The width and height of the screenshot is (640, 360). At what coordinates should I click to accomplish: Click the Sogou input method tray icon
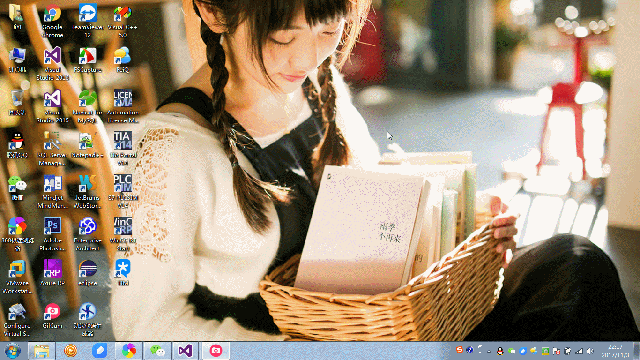click(x=460, y=350)
